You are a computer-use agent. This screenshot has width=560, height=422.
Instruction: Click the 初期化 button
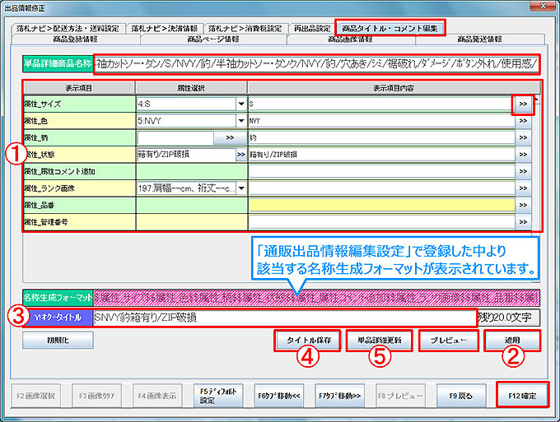pos(58,340)
